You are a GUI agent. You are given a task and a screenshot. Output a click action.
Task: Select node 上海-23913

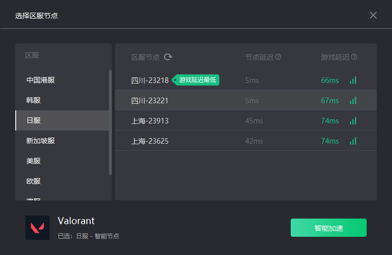tap(246, 120)
